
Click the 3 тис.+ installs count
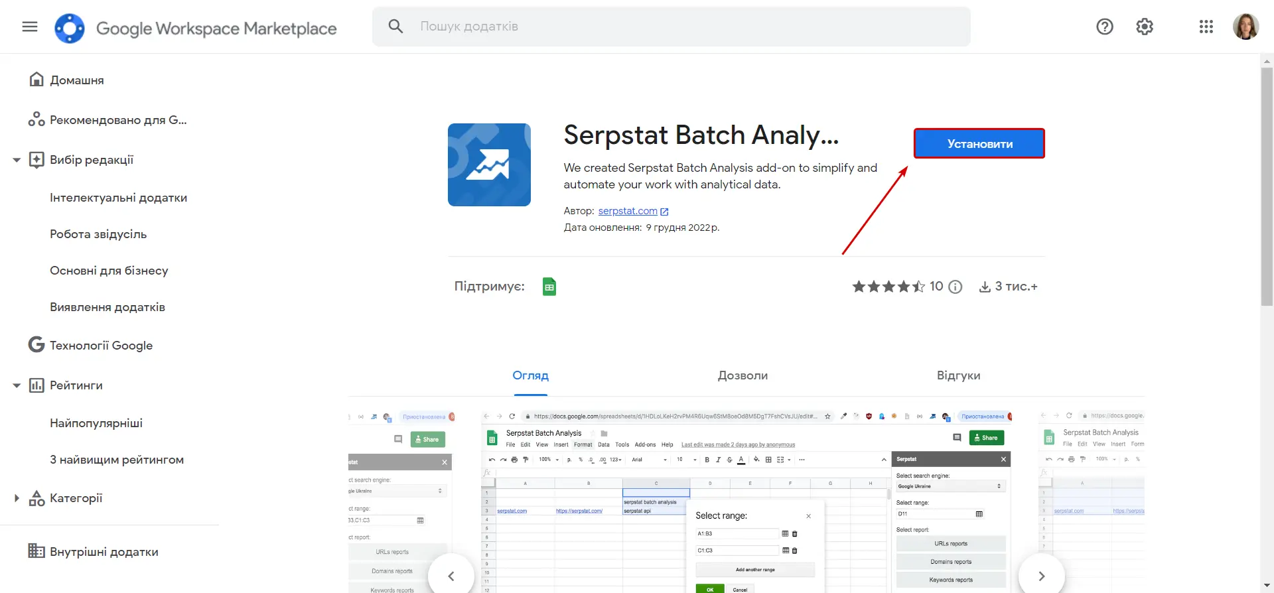tap(1016, 287)
